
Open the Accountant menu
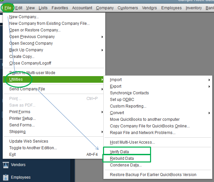pos(82,8)
